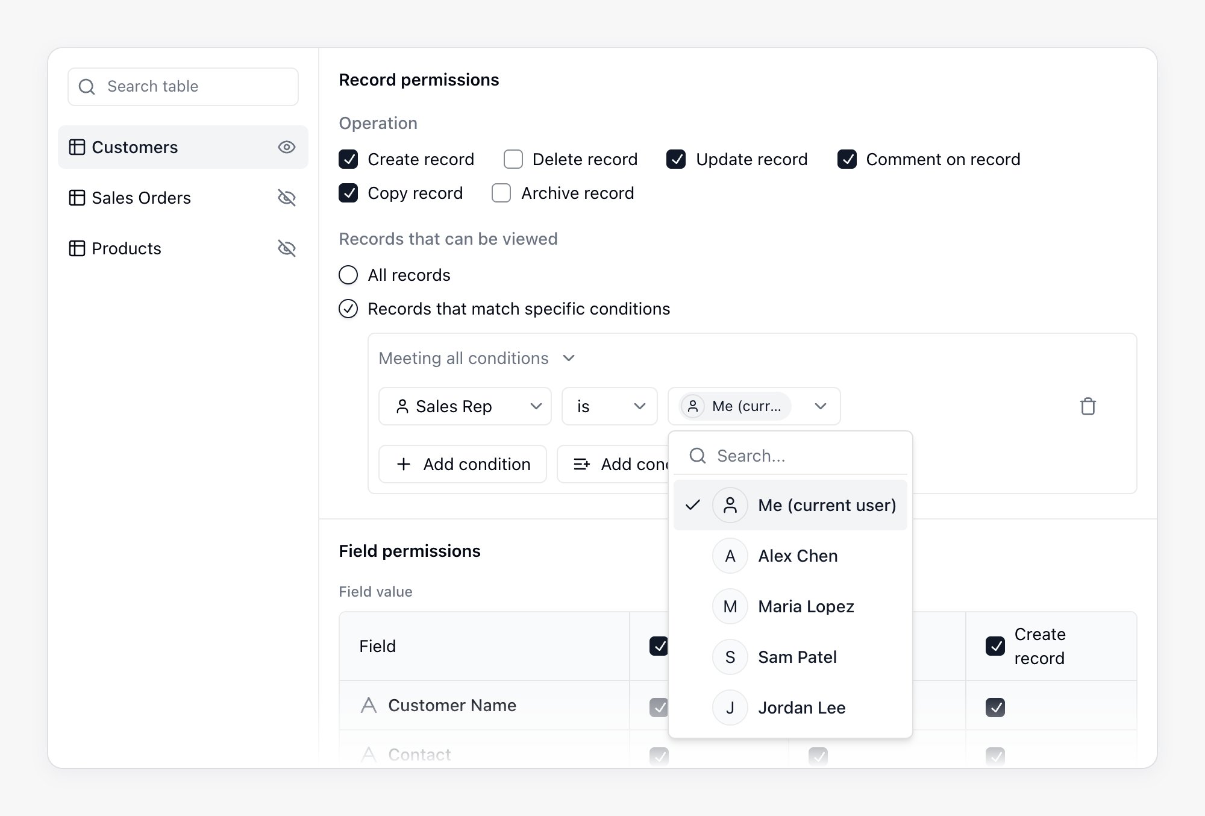Enable Archive record checkbox

[501, 193]
